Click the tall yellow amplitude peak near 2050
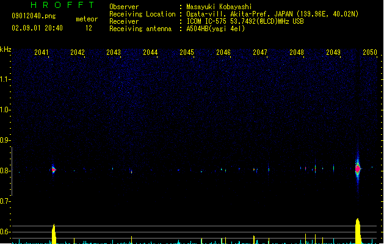384x244 pixels. 358,231
